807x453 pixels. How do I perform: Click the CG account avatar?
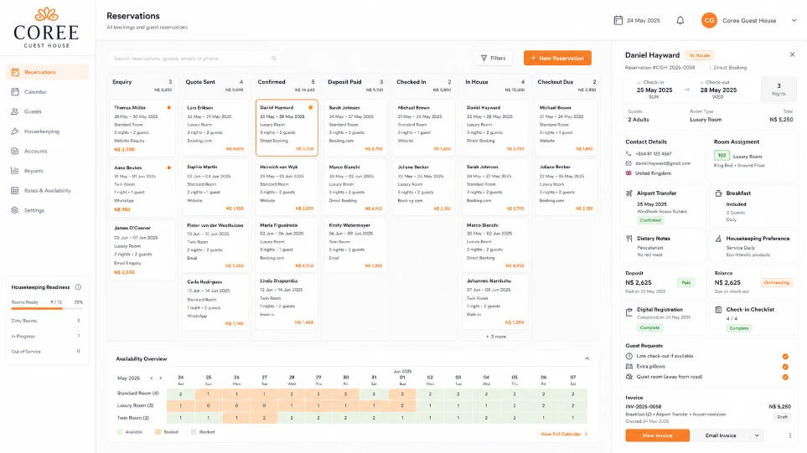click(x=709, y=21)
